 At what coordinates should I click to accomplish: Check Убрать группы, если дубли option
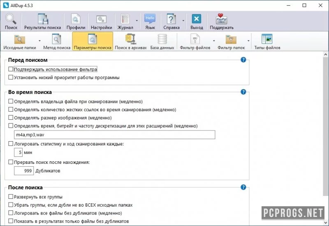11,205
